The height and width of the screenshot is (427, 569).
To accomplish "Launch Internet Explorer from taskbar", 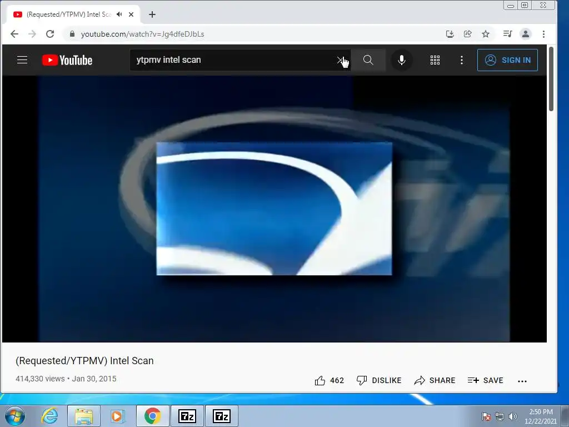I will [49, 416].
